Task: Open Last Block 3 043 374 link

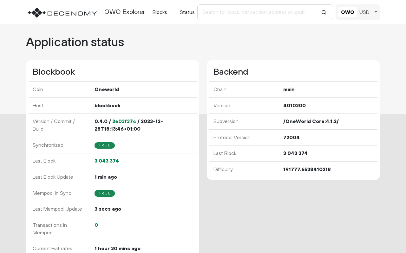Action: [107, 161]
